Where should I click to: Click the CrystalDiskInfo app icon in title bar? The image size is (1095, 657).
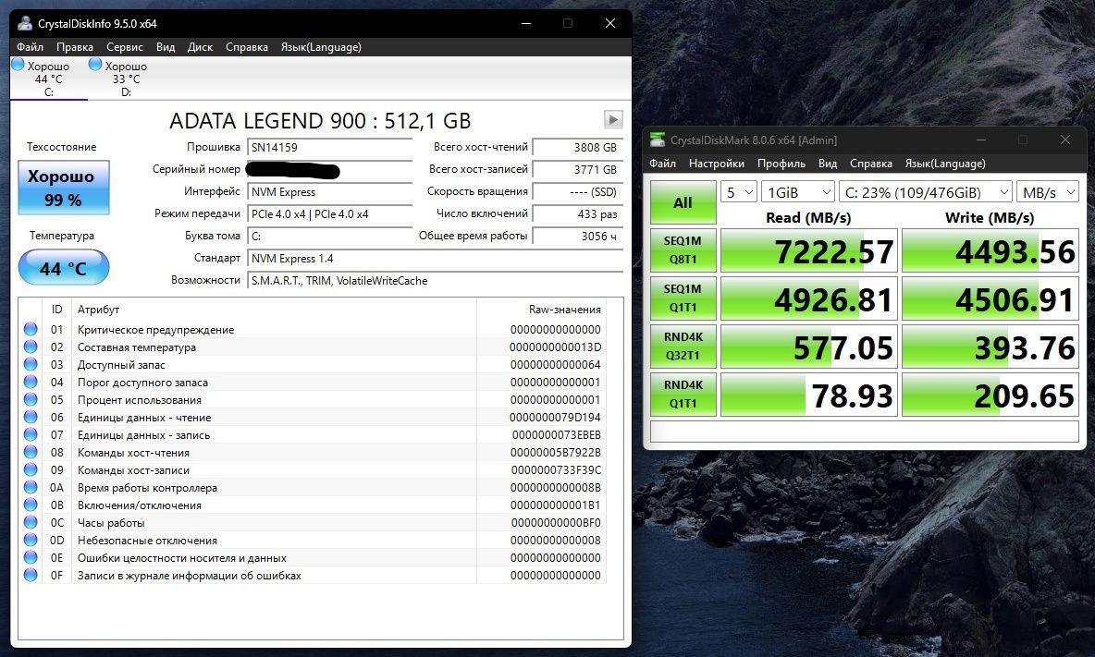[25, 23]
